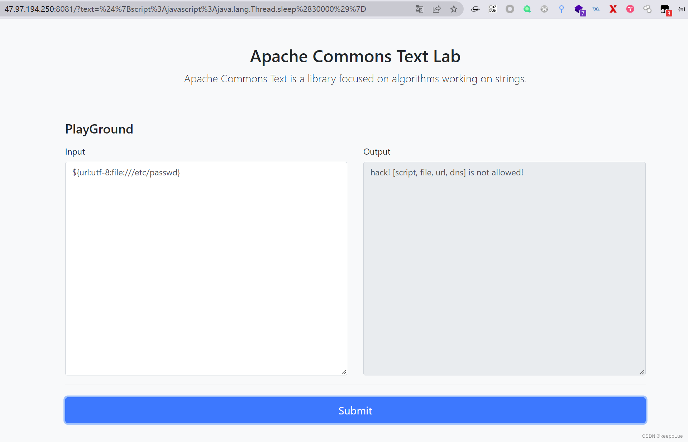This screenshot has width=688, height=442.
Task: Click the Output textarea
Action: click(504, 268)
